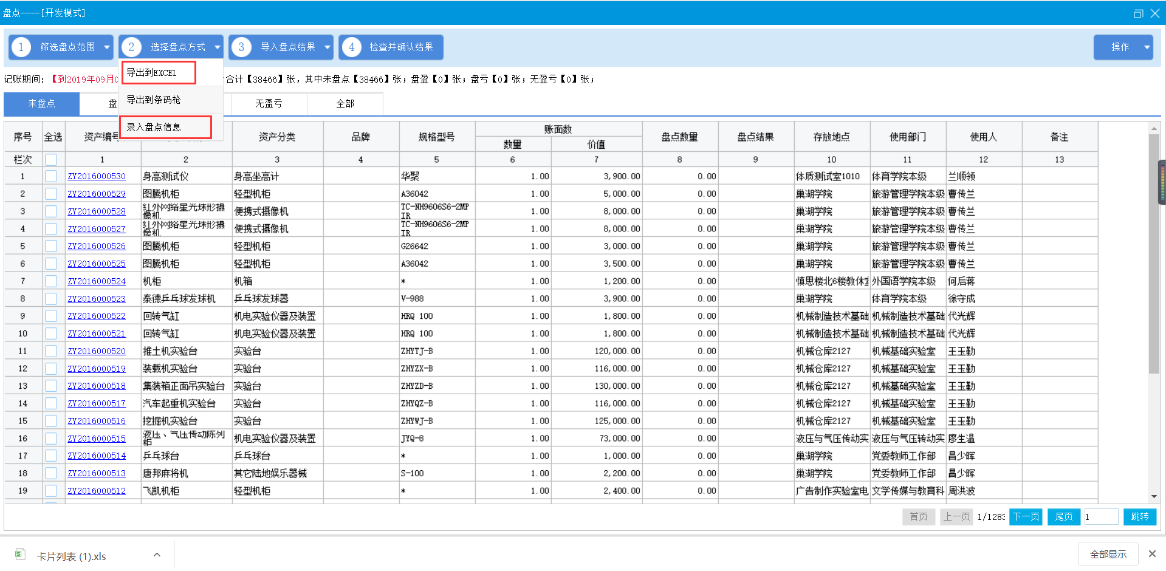Expand the 操作 dropdown menu
Screen dimensions: 1166x571
(x=1147, y=47)
